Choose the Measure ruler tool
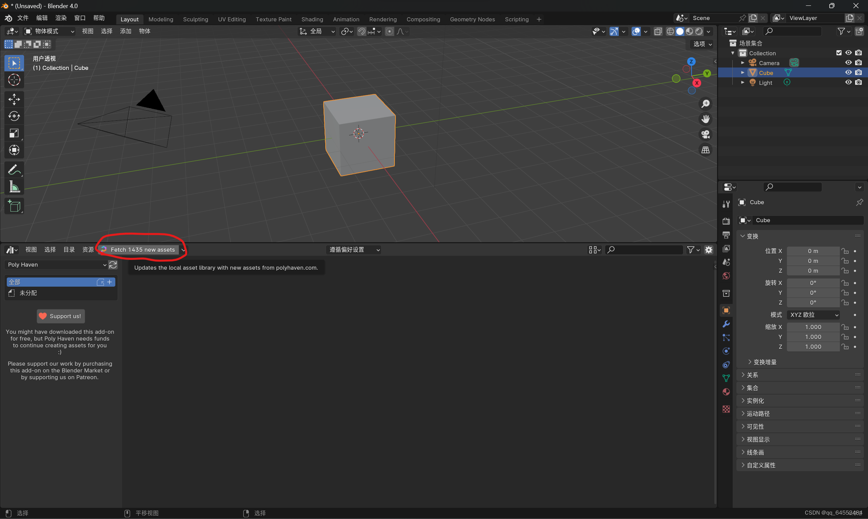The image size is (868, 519). click(14, 187)
